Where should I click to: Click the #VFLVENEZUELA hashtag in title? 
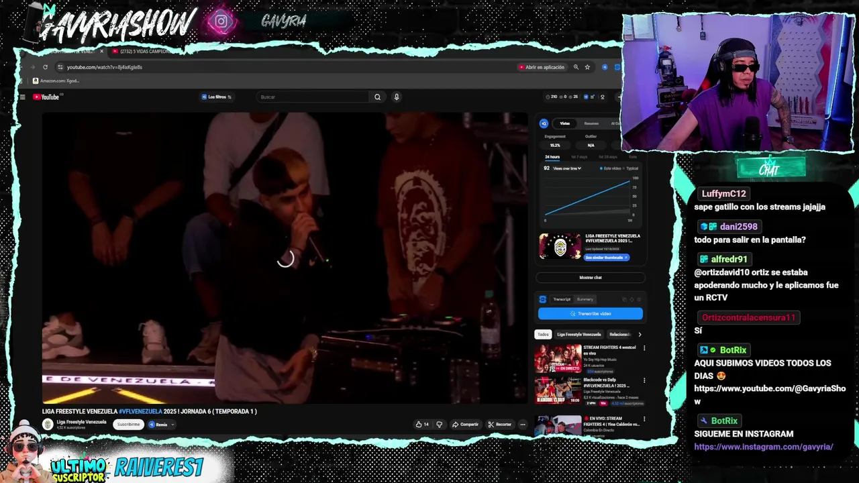click(140, 411)
